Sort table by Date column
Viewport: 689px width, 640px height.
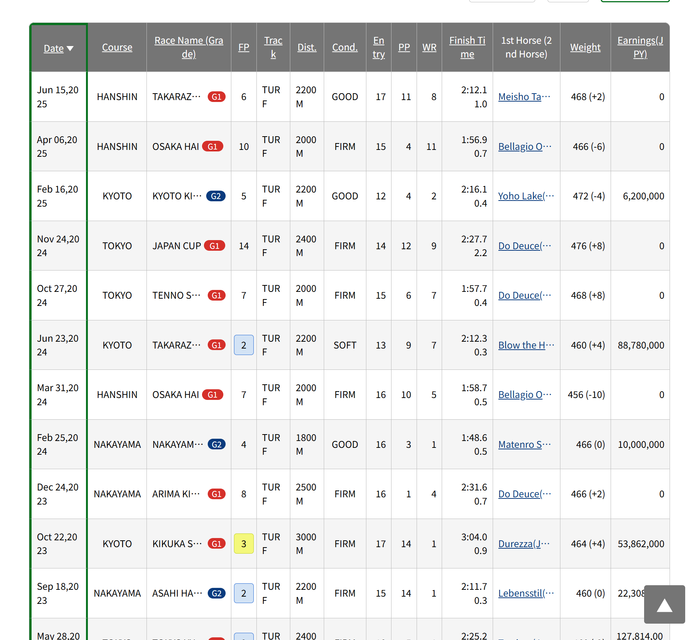pos(54,48)
